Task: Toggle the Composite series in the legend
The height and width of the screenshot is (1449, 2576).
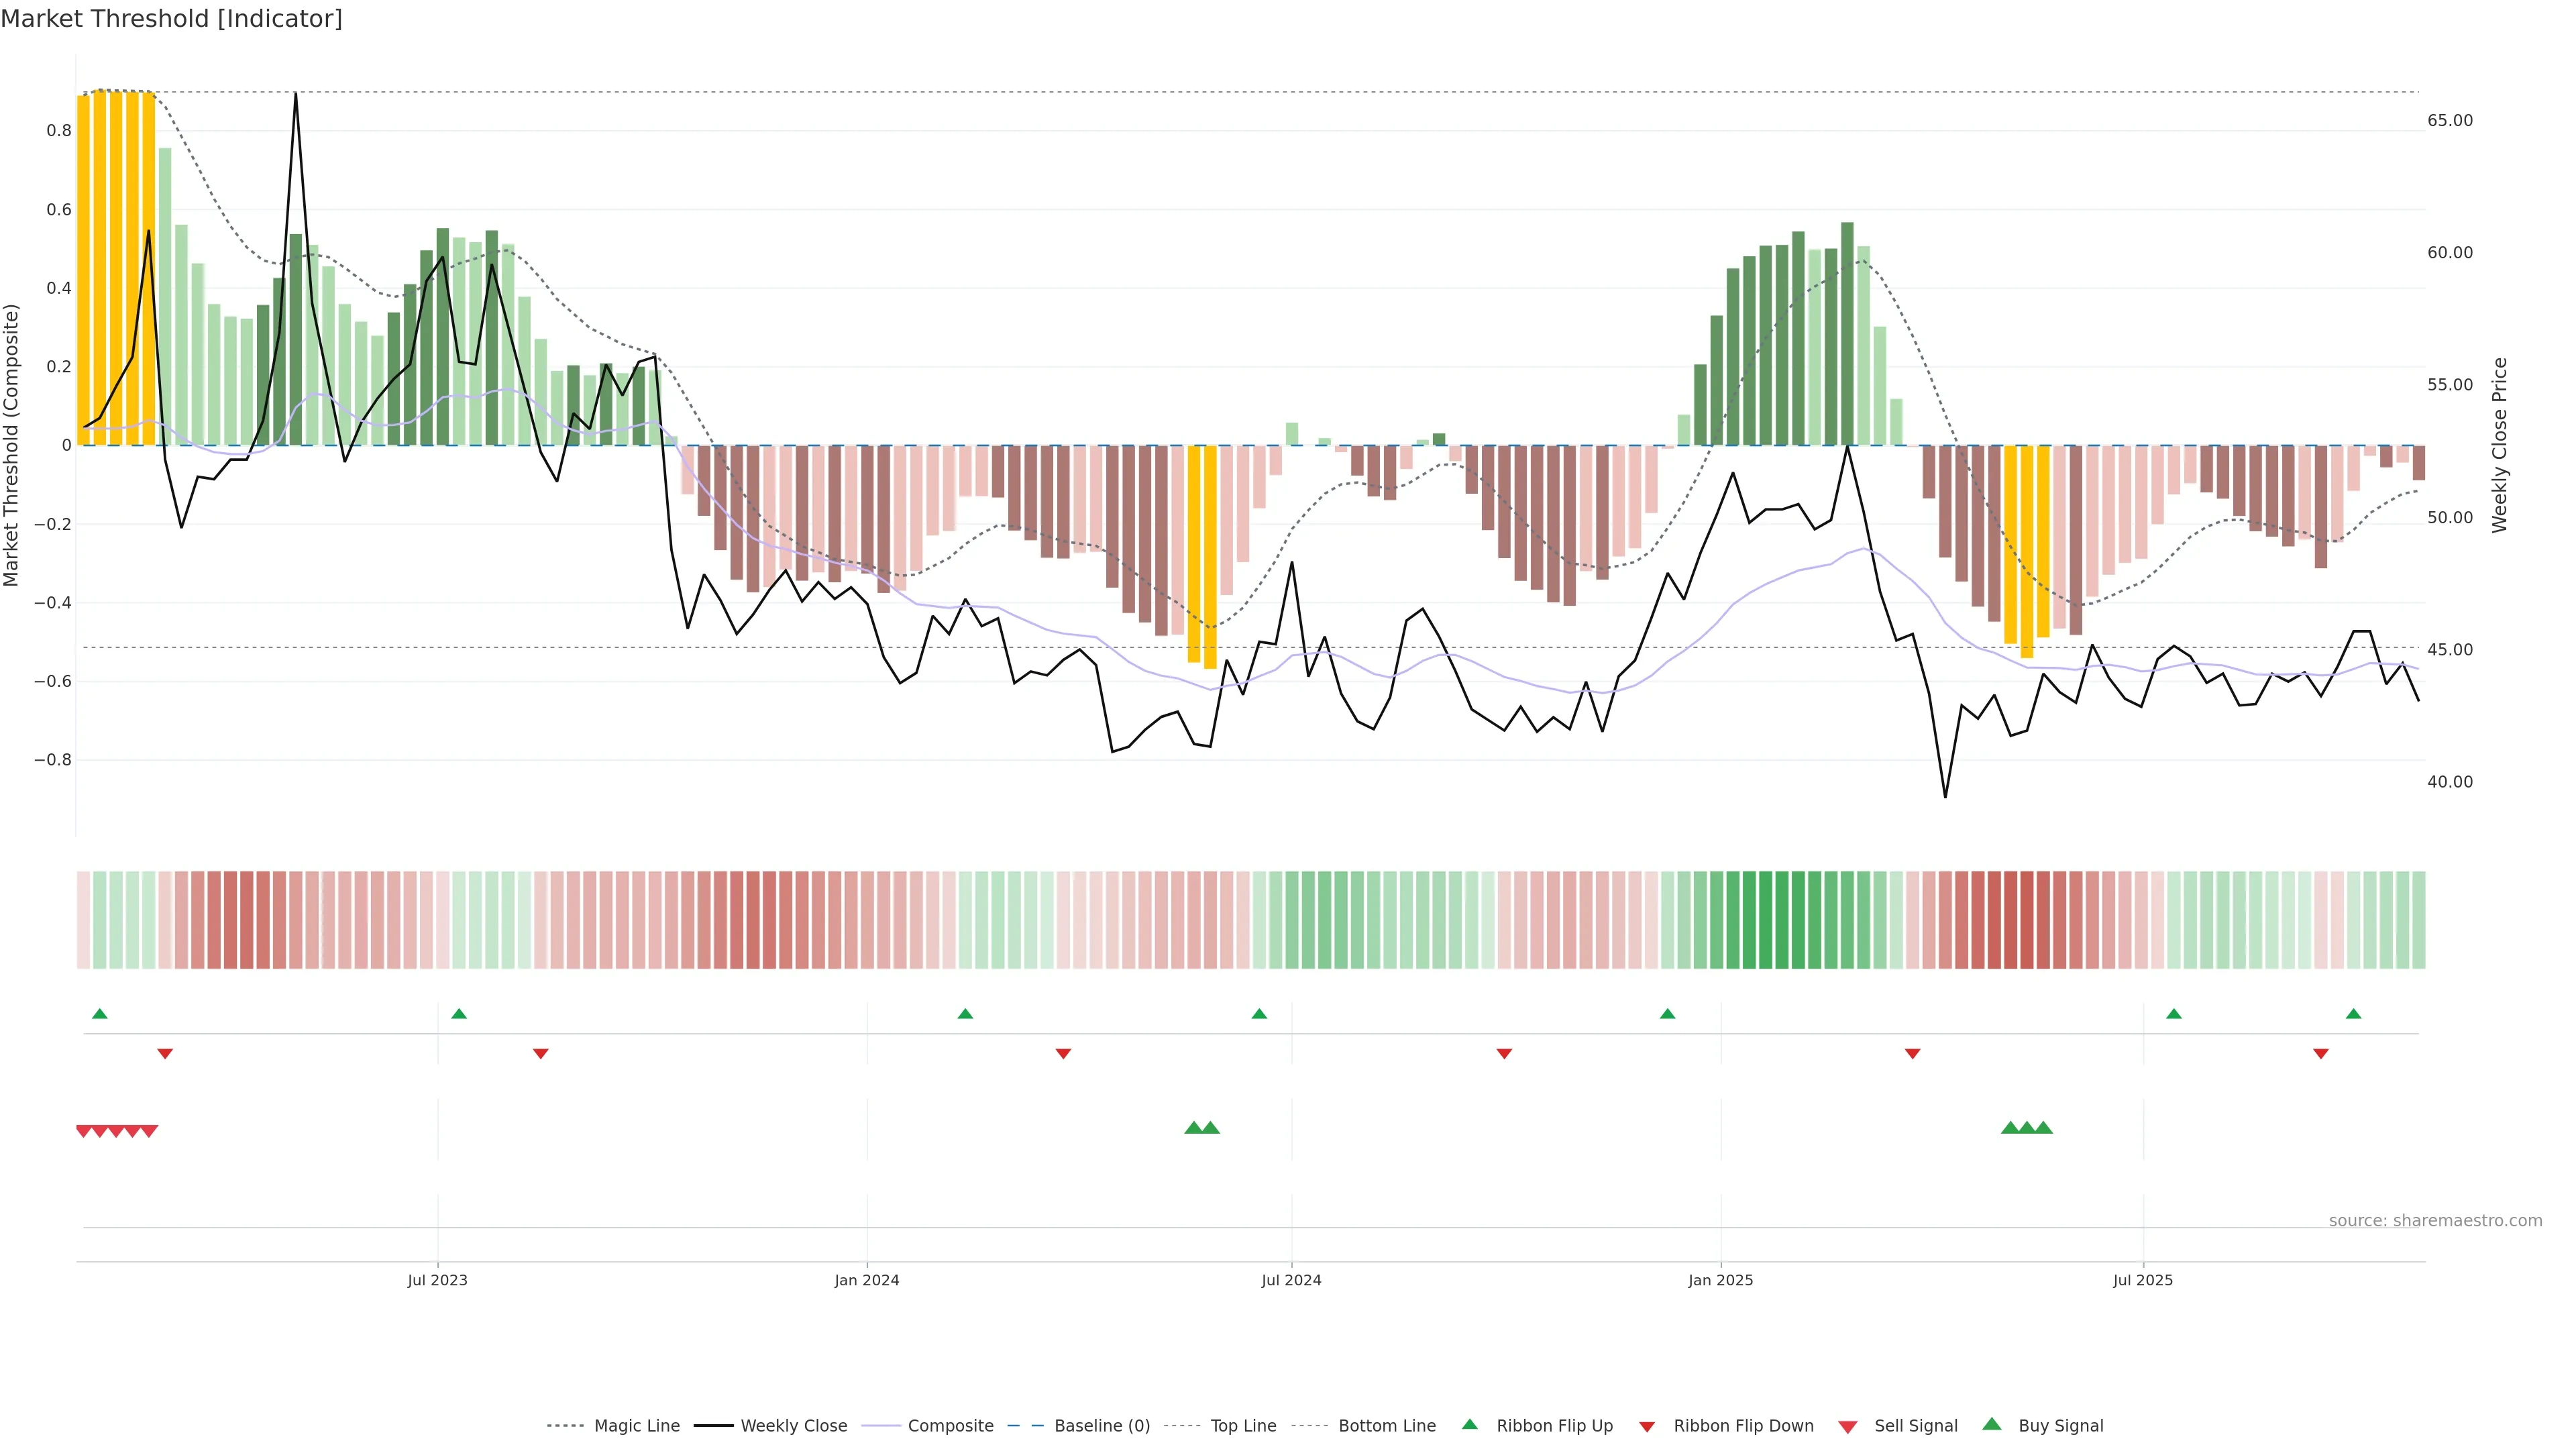Action: pyautogui.click(x=950, y=1426)
